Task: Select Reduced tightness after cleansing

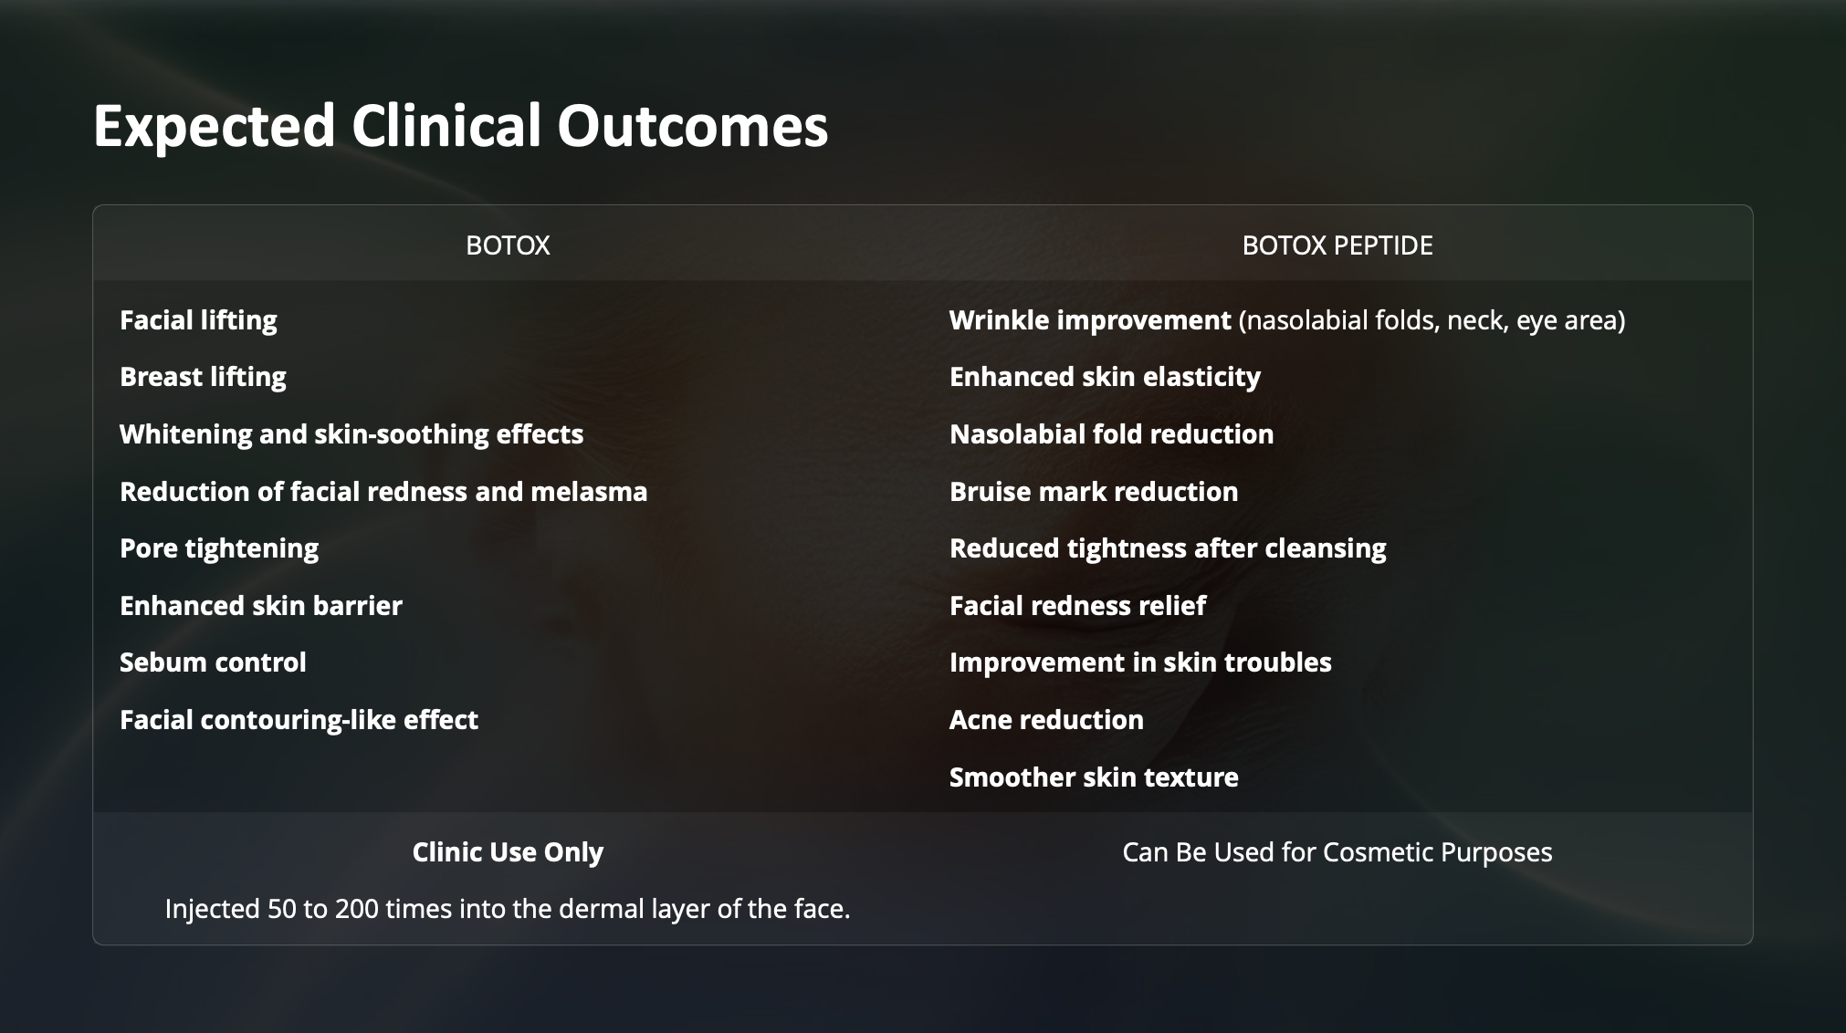Action: [x=1168, y=548]
